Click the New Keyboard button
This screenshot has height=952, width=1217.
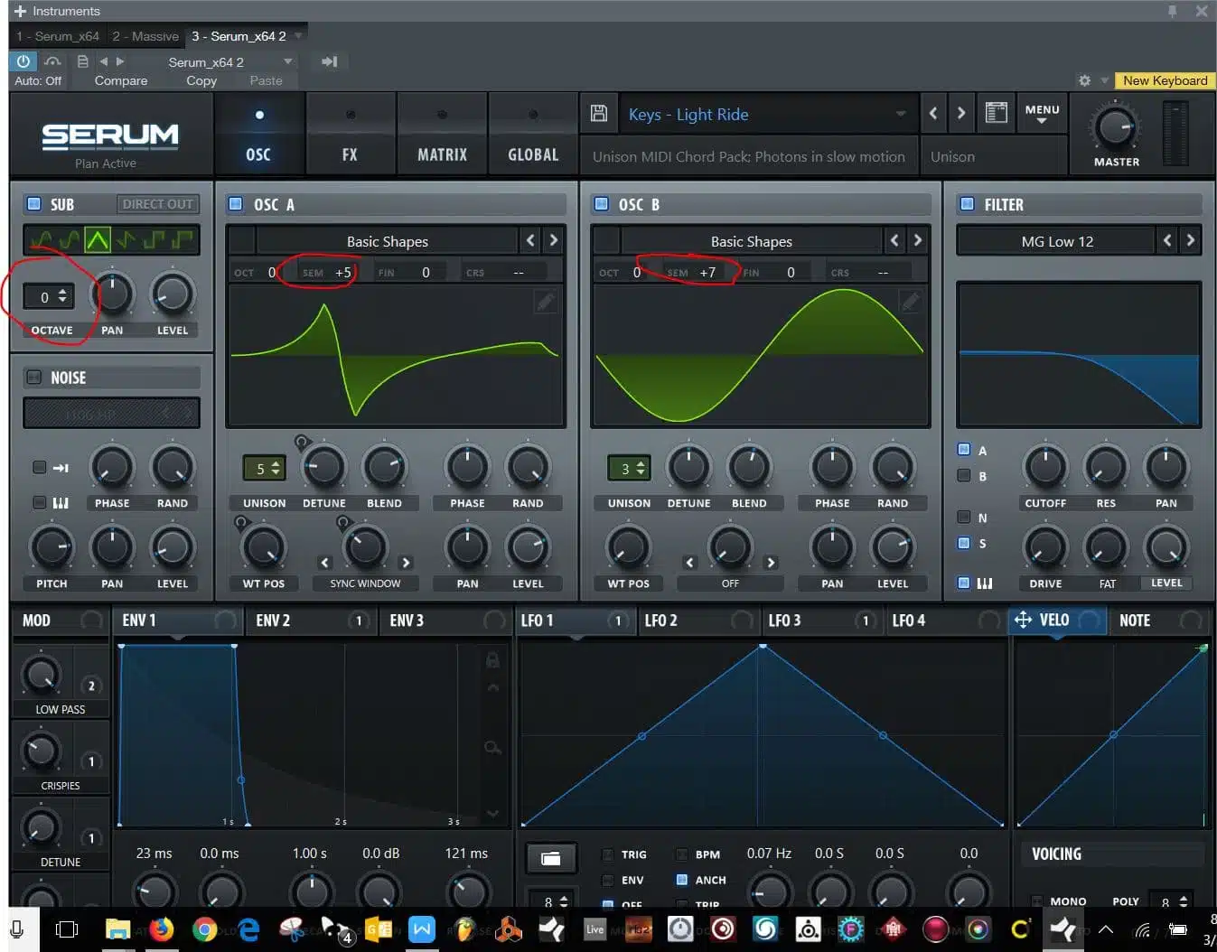click(x=1165, y=80)
